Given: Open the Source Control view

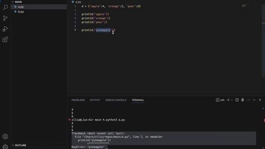Looking at the screenshot, I should tap(5, 18).
